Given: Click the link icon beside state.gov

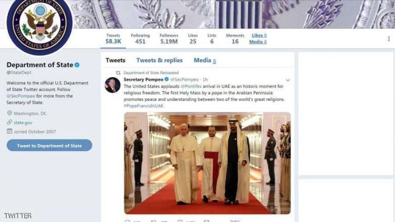Looking at the screenshot, I should [x=9, y=122].
